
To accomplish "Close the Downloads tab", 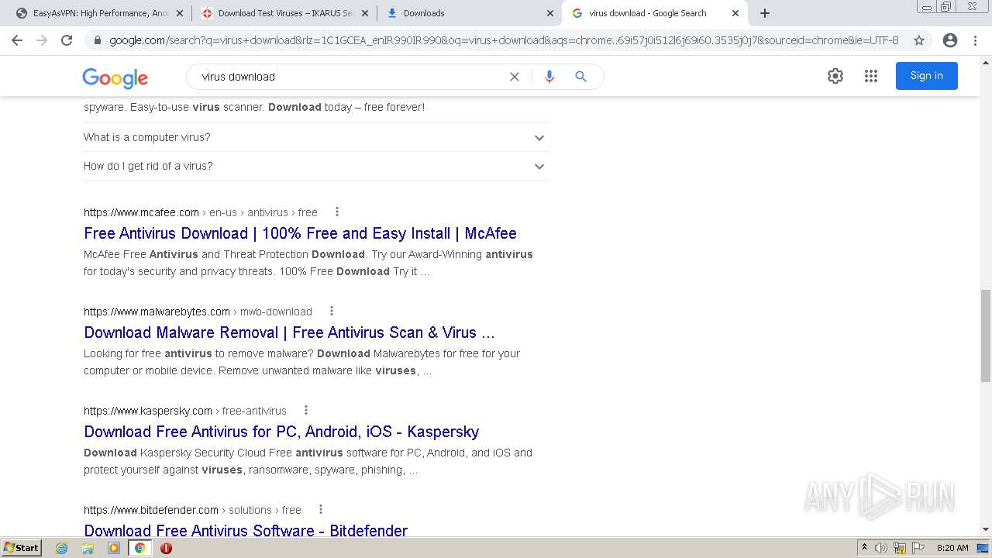I will 550,13.
